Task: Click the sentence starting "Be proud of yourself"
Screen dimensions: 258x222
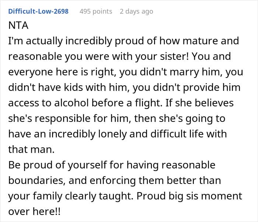Action: coord(112,165)
